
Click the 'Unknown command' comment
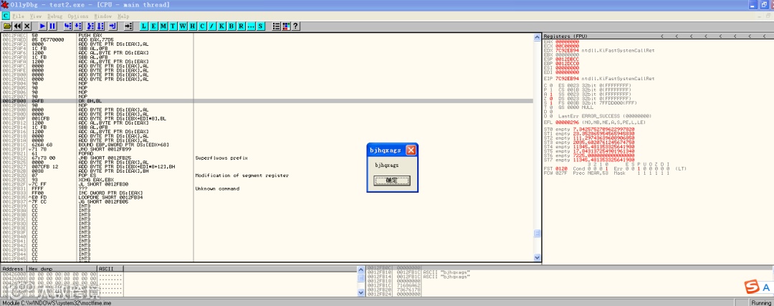click(217, 188)
